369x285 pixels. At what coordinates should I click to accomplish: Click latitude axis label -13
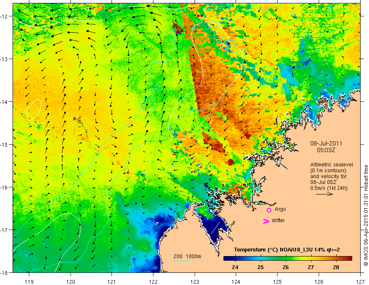[5, 59]
